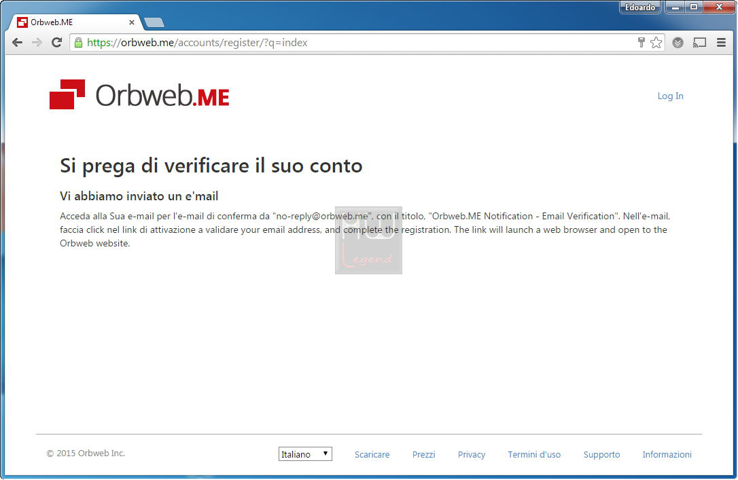Click the Edoardo profile button

(x=640, y=7)
